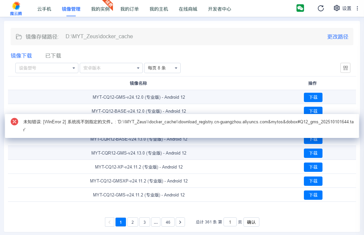Download MYT-CQ12-XP-v24.11.2 image

point(313,167)
